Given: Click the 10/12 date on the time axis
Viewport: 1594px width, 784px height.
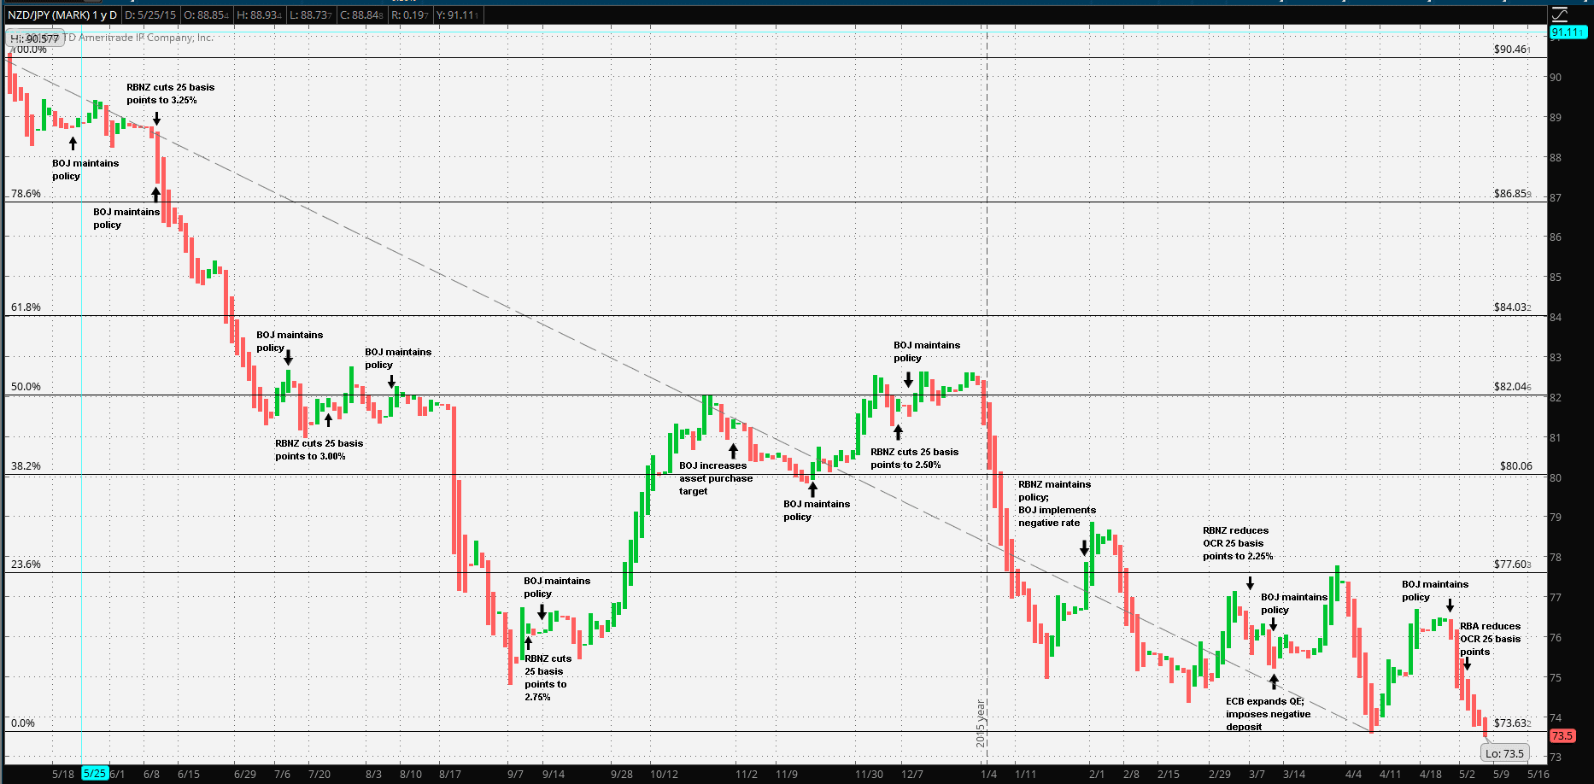Looking at the screenshot, I should click(x=664, y=774).
